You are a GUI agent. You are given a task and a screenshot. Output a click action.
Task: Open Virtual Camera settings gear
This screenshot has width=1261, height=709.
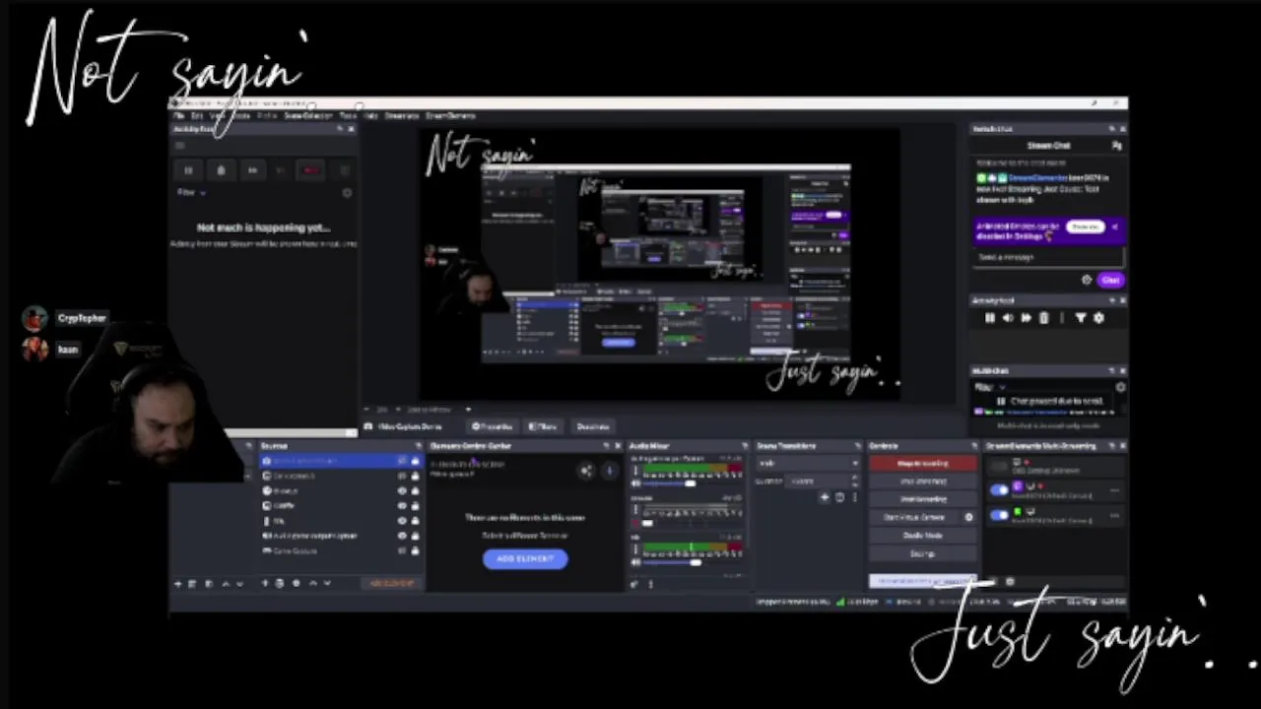[x=969, y=517]
